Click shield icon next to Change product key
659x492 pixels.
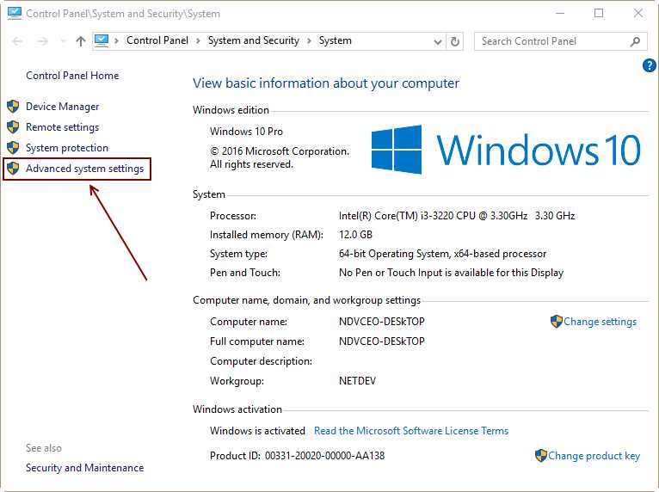(541, 456)
